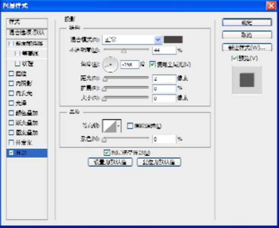The width and height of the screenshot is (279, 228).
Task: Click the angle dial control
Action: point(111,64)
